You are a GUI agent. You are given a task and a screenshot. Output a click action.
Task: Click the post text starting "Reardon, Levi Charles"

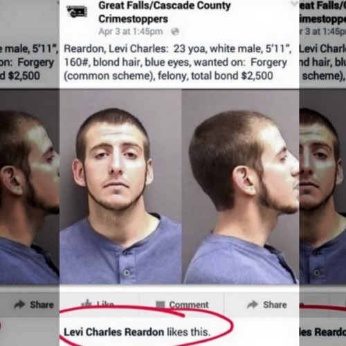178,62
